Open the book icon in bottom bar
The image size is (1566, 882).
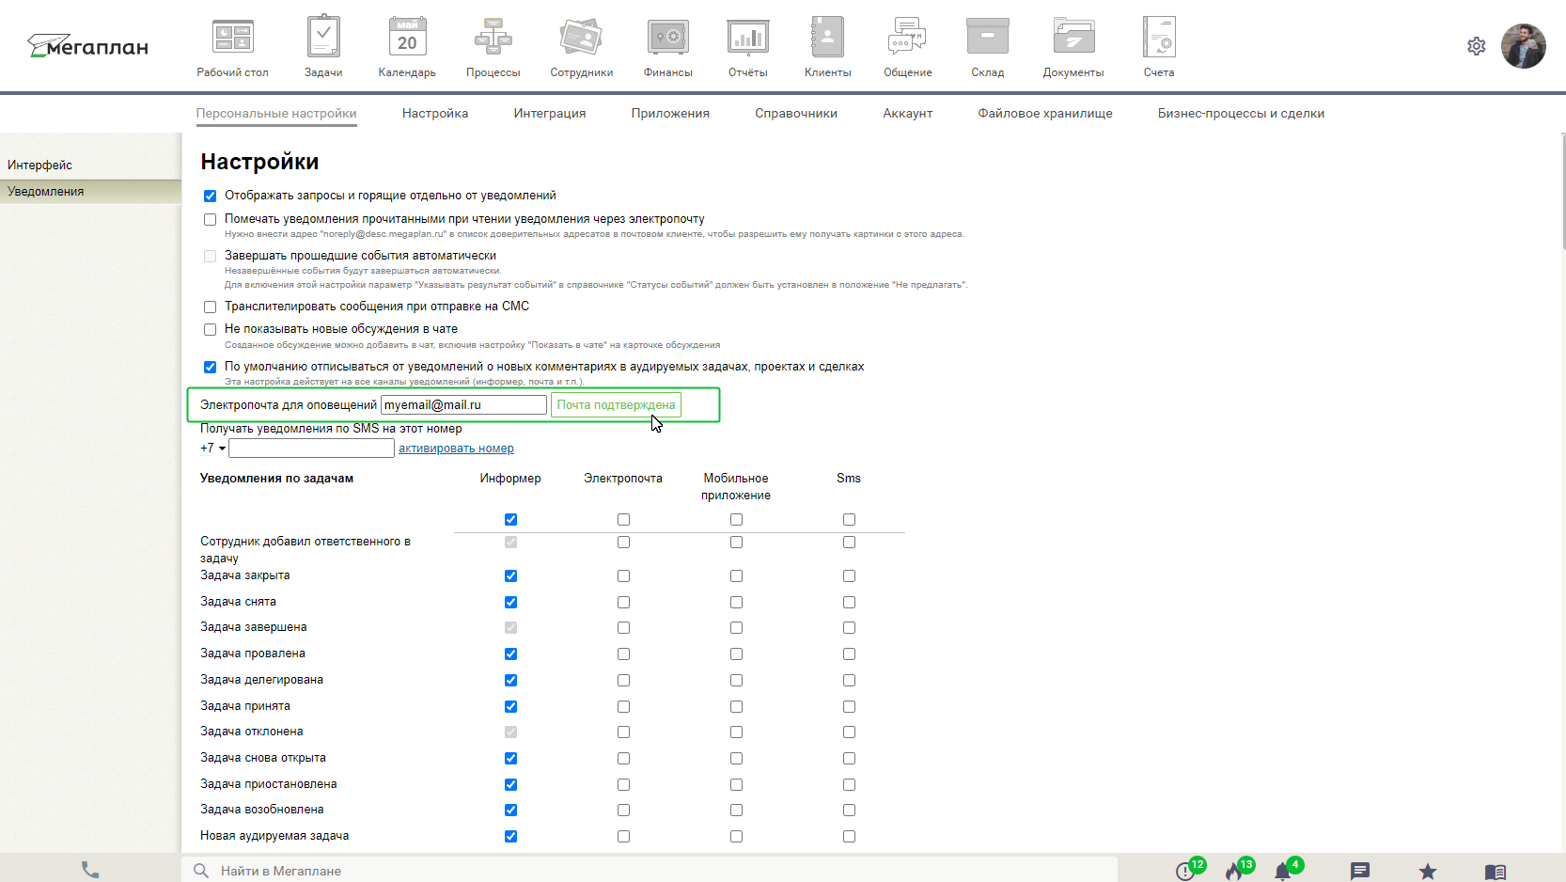1496,872
